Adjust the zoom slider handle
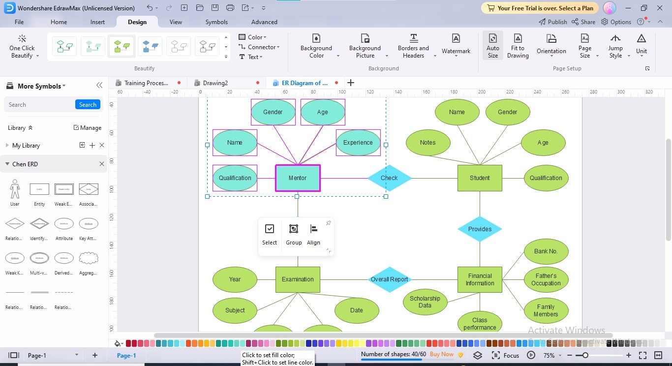Viewport: 672px width, 366px height. click(x=585, y=355)
